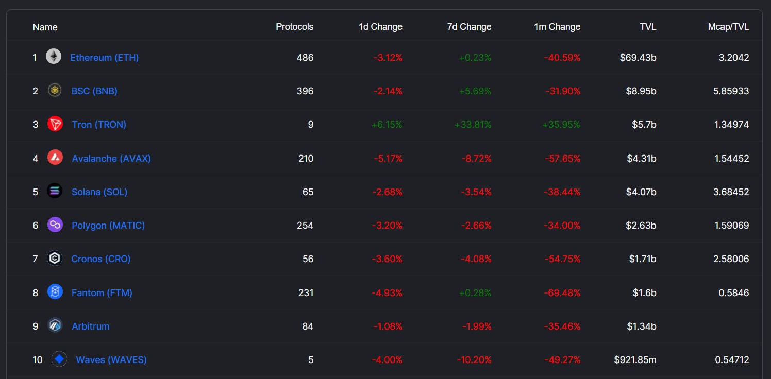Select Cronos Mcap/TVL value 2.58006
771x379 pixels.
coord(731,259)
